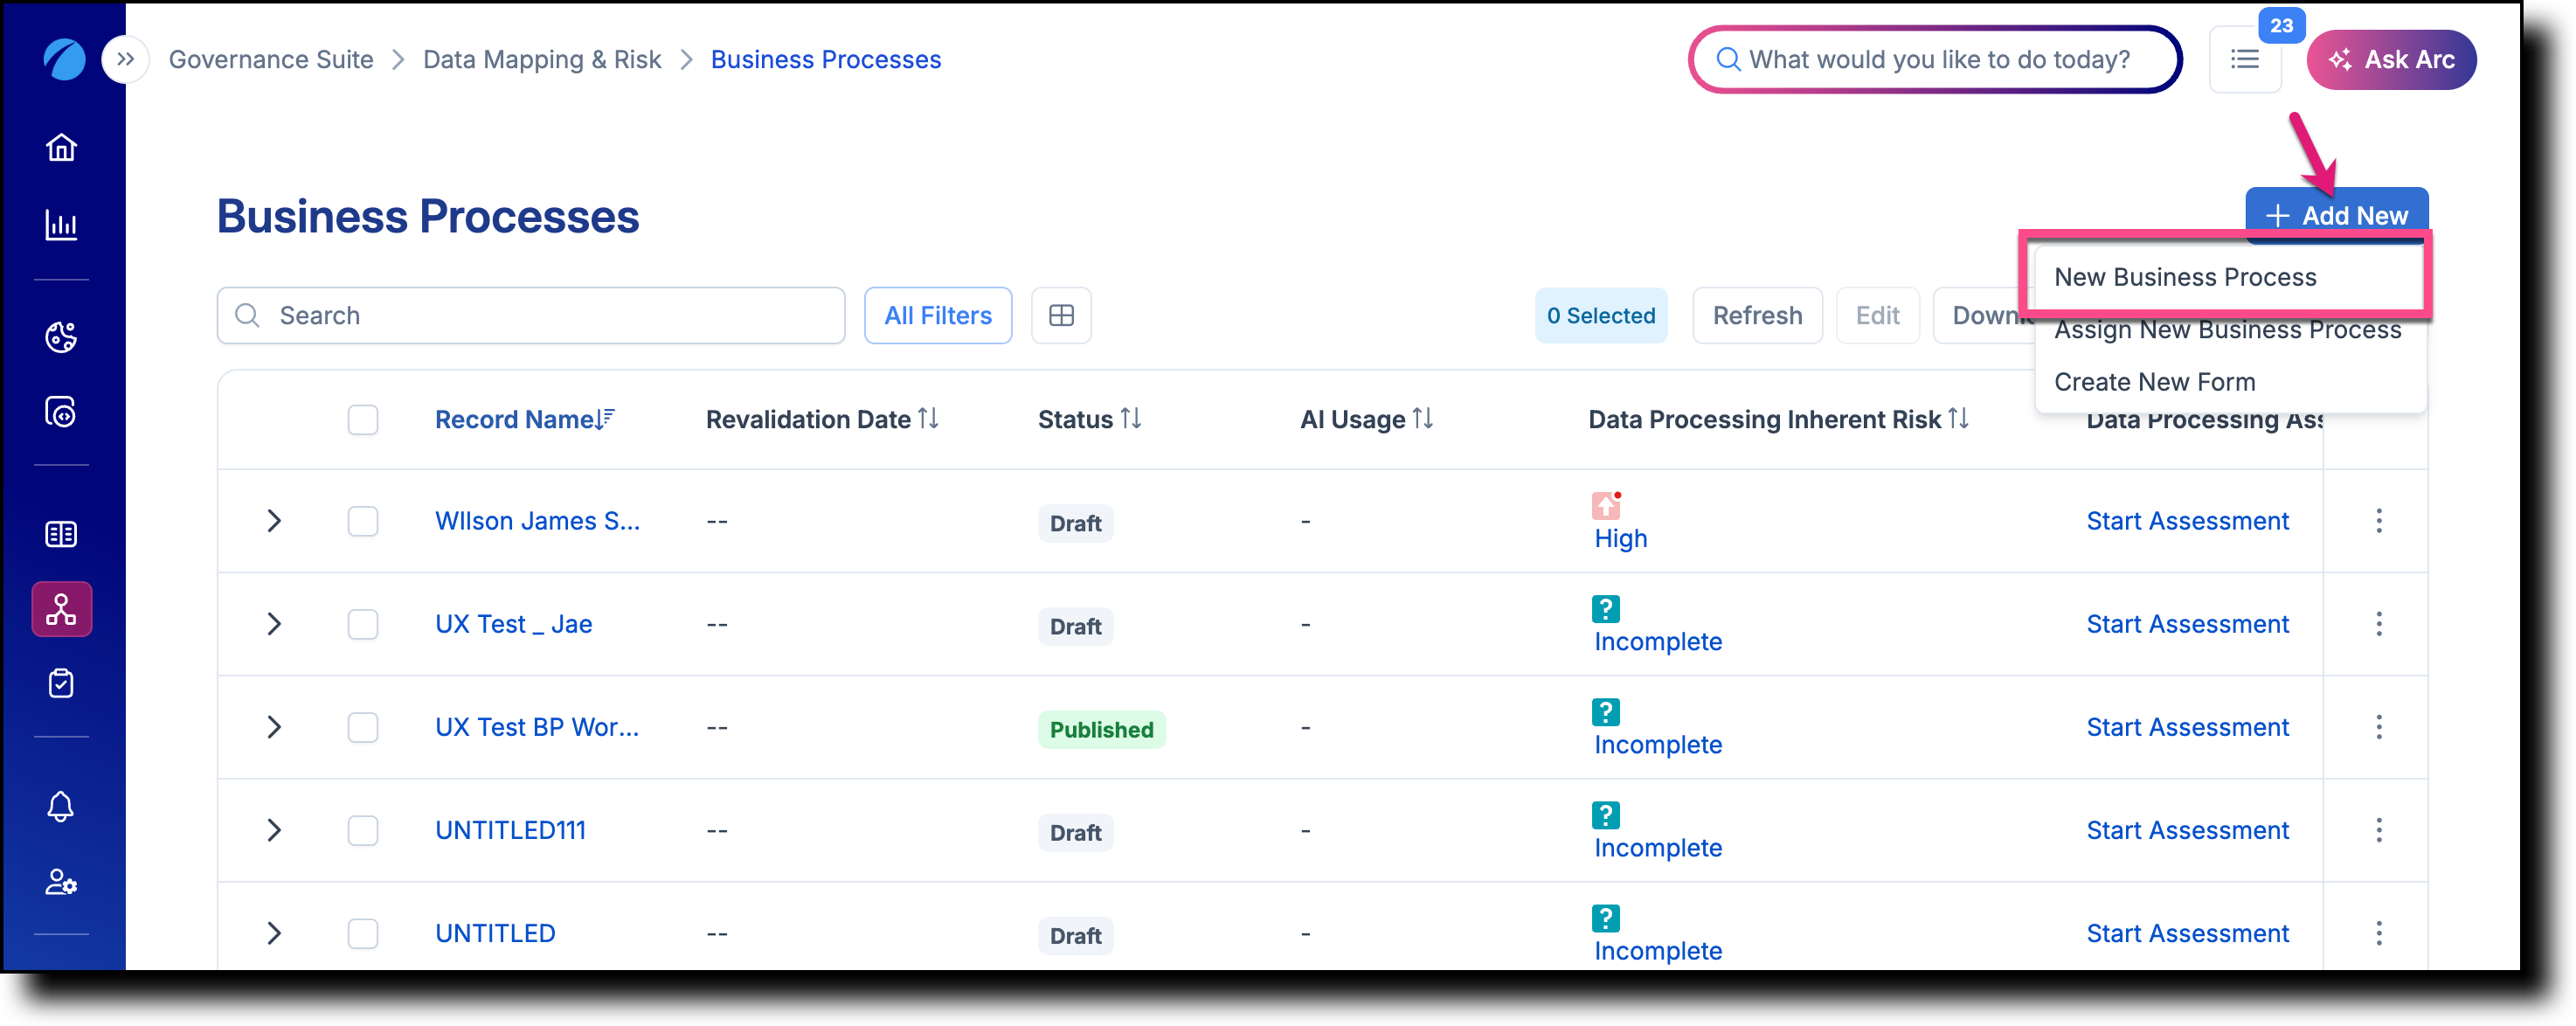Open the clipboard checklist sidebar icon
Screen dimensions: 2576x1026
pos(61,684)
